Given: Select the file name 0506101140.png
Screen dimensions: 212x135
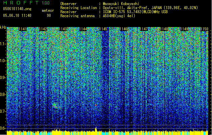Looking at the screenshot, I should coord(17,9).
